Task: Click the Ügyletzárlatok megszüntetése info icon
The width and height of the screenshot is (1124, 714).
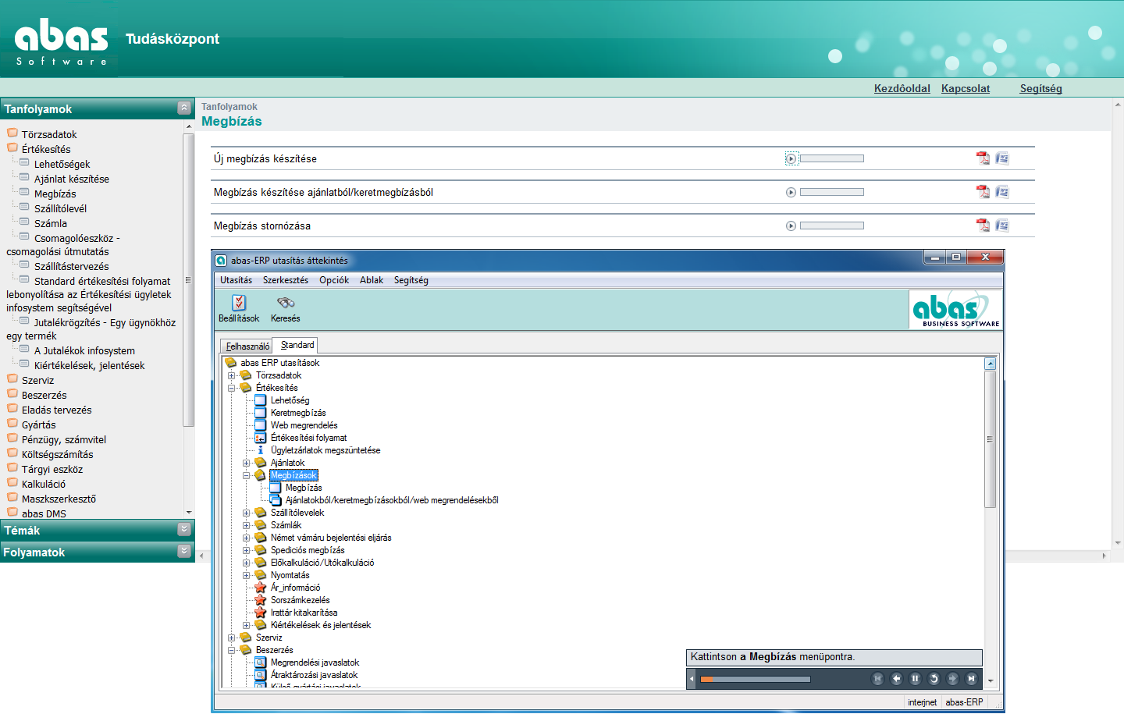Action: click(261, 450)
